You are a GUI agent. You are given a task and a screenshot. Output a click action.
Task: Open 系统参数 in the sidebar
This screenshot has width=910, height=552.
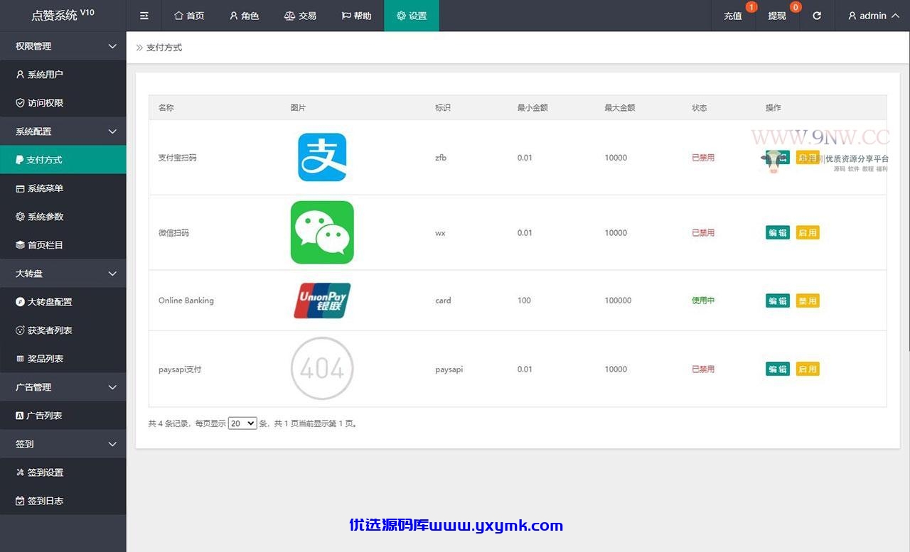click(x=63, y=217)
